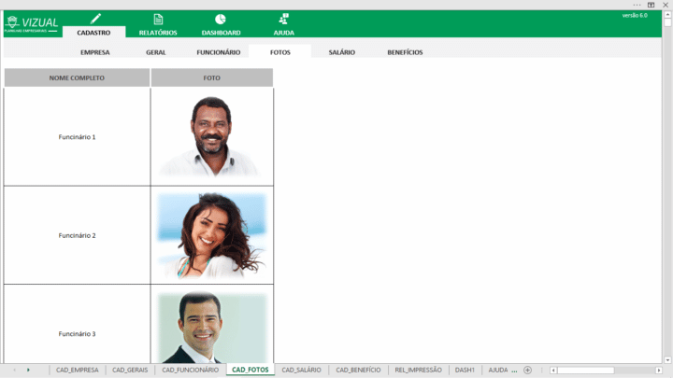
Task: Click the Funcionário 2 name cell
Action: [x=77, y=235]
